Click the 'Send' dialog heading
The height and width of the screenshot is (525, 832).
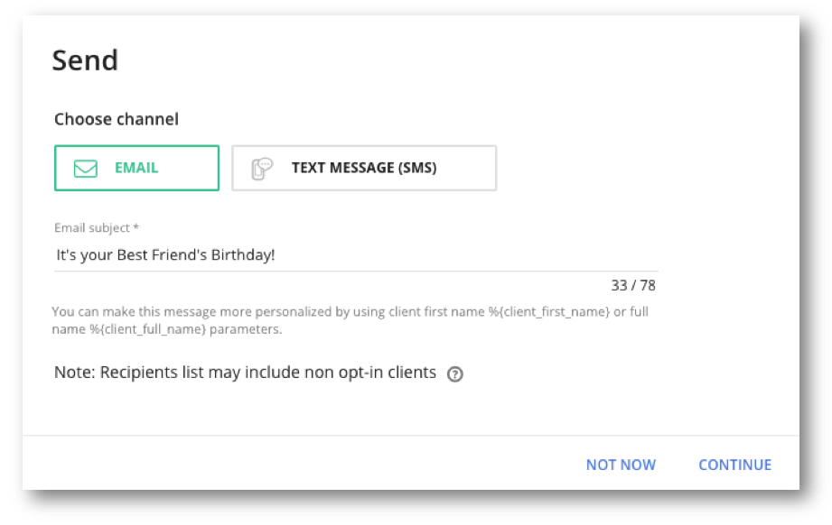pos(85,60)
